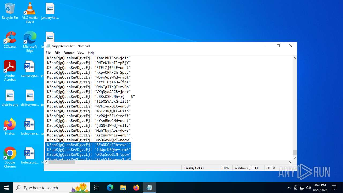Open Edge from the taskbar
Image resolution: width=343 pixels, height=193 pixels.
(110, 188)
